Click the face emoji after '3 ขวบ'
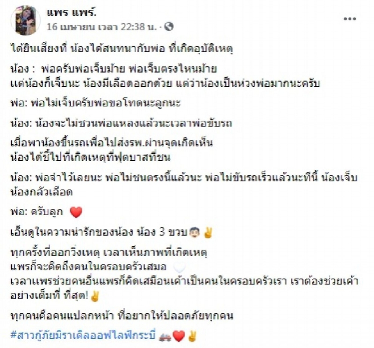Image resolution: width=374 pixels, height=348 pixels. click(x=194, y=233)
